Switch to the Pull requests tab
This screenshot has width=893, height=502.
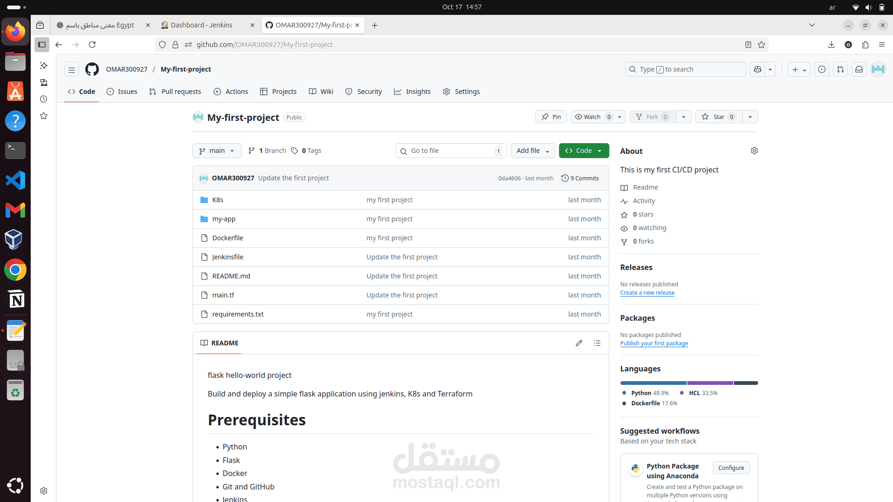[x=175, y=92]
